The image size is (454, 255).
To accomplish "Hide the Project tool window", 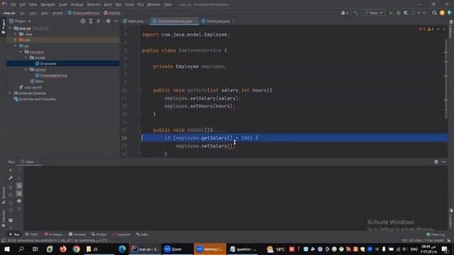I will tap(116, 21).
